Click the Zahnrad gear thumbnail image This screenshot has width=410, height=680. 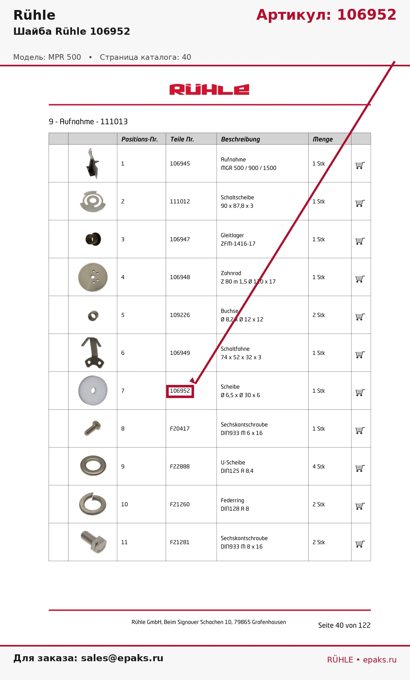pos(93,277)
